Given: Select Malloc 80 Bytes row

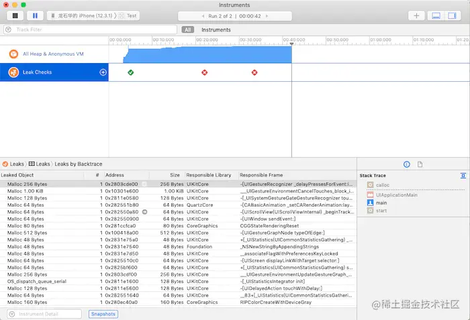Looking at the screenshot, I should click(178, 225).
